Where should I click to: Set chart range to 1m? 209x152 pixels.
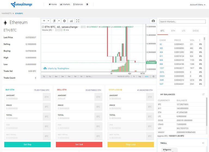[x=69, y=77]
